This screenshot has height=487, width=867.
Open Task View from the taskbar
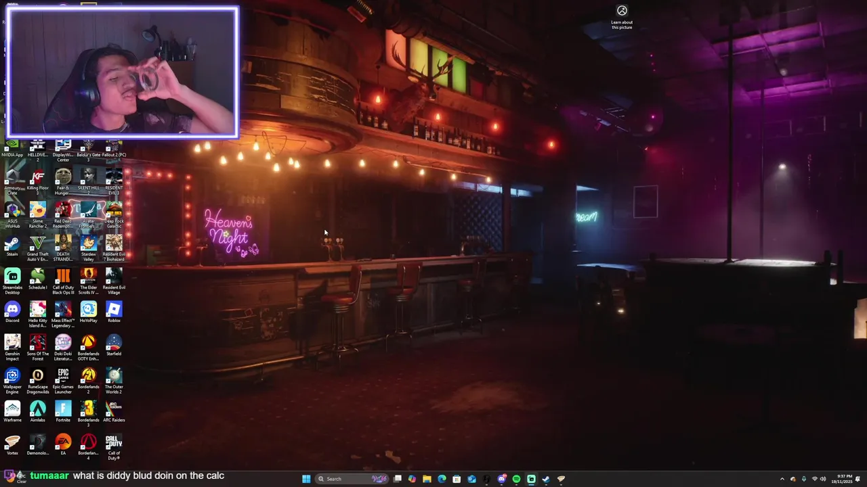pyautogui.click(x=398, y=479)
